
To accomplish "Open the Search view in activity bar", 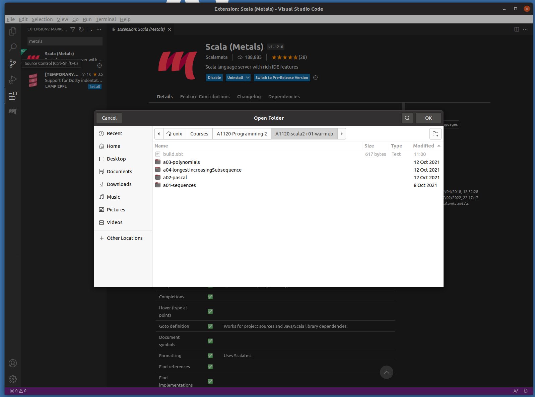I will coord(13,47).
